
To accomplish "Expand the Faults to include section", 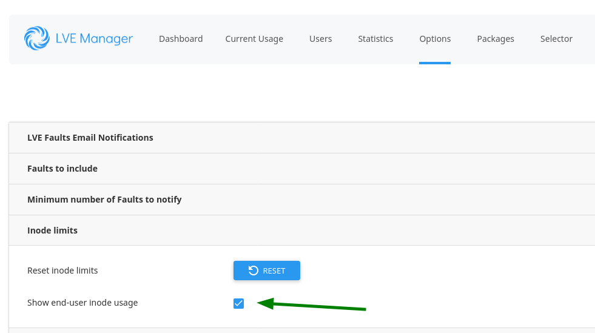I will click(62, 169).
